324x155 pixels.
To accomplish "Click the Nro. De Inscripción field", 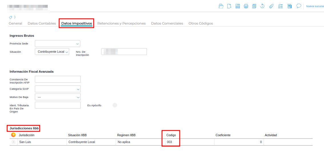I will point(124,52).
